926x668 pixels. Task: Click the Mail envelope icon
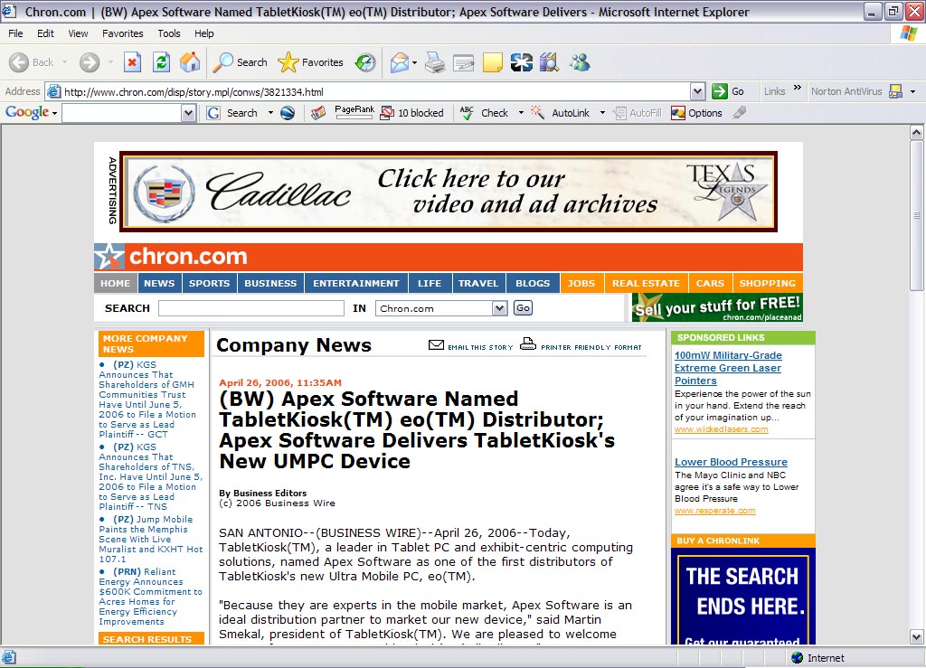(x=399, y=62)
